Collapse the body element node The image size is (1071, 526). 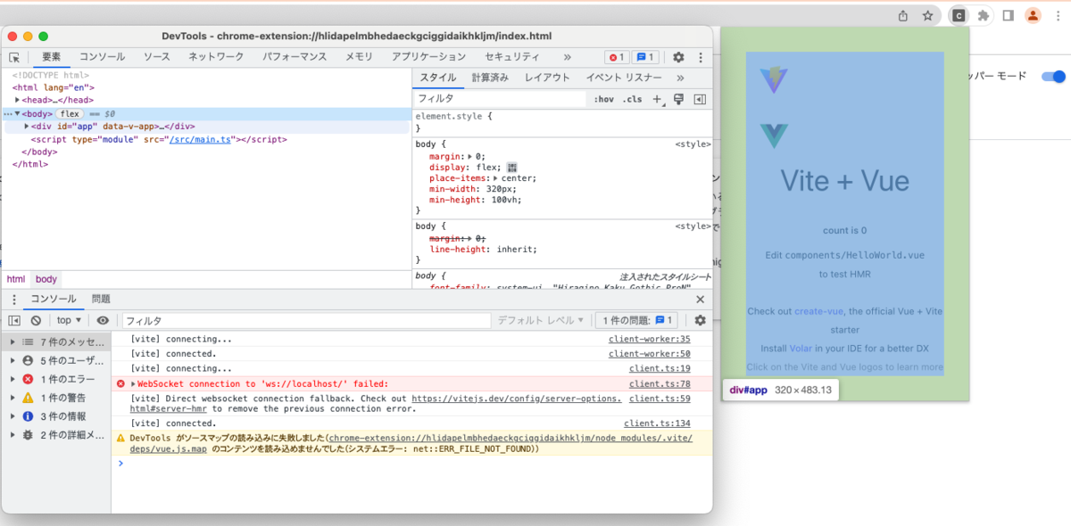click(x=18, y=114)
